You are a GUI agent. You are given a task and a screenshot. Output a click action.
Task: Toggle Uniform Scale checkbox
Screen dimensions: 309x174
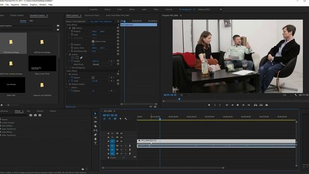93,42
